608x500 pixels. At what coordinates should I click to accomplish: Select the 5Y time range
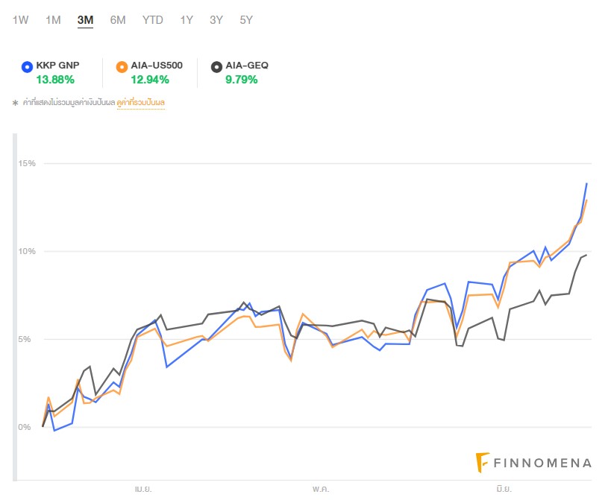246,20
